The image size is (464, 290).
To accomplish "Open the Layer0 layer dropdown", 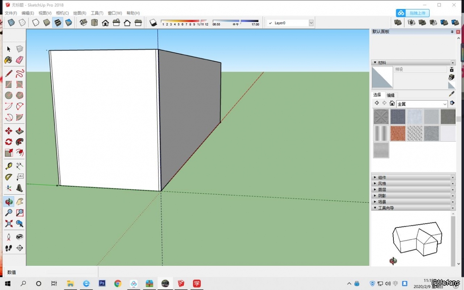I will pos(311,23).
